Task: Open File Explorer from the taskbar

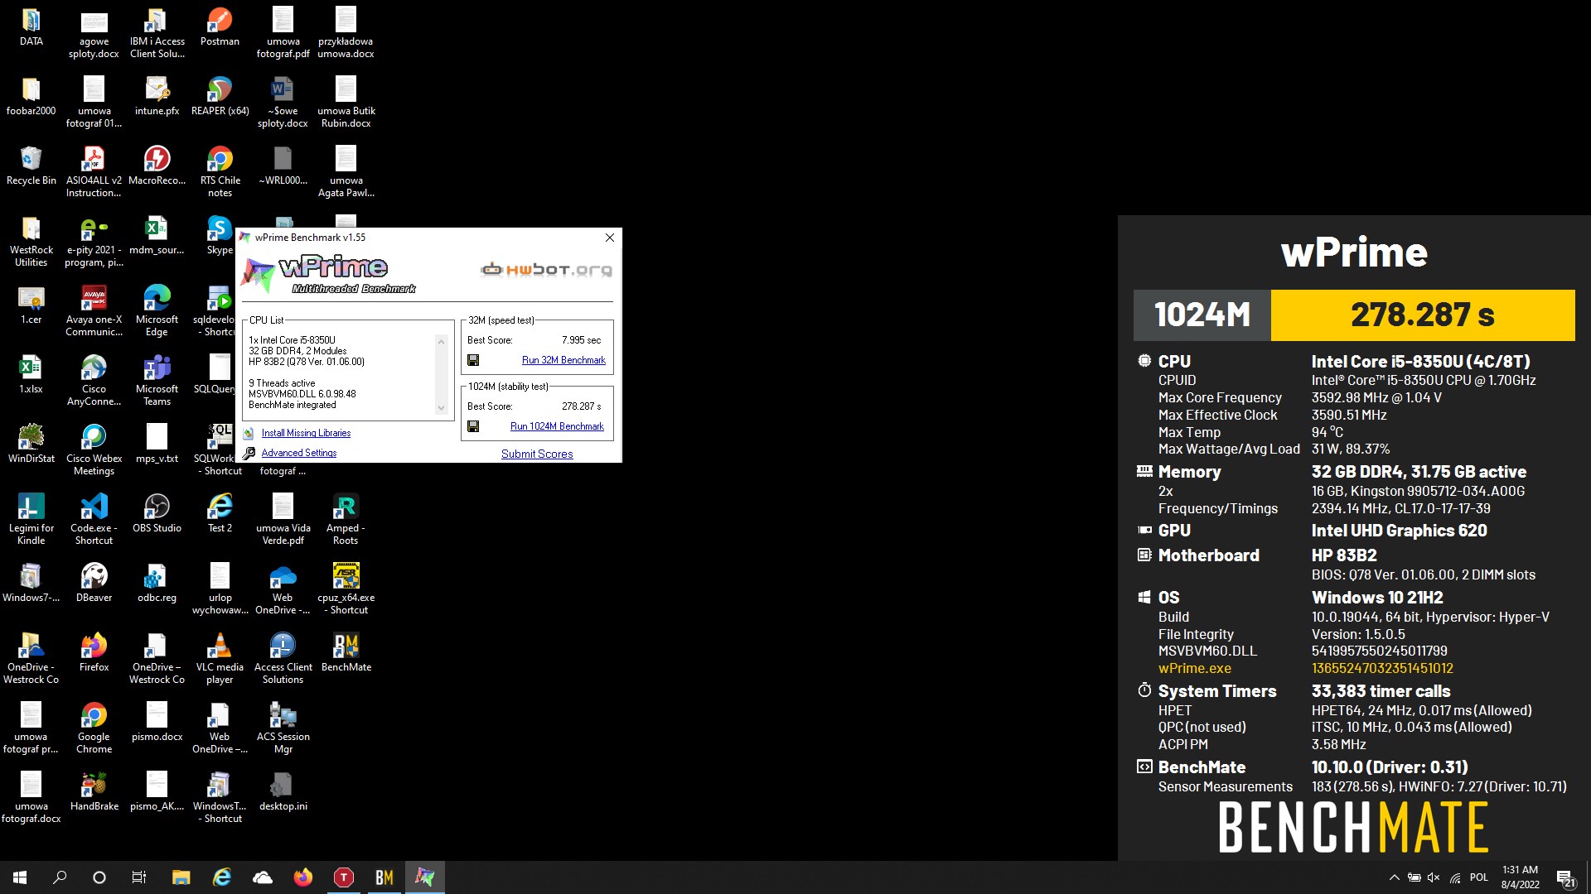Action: tap(181, 877)
